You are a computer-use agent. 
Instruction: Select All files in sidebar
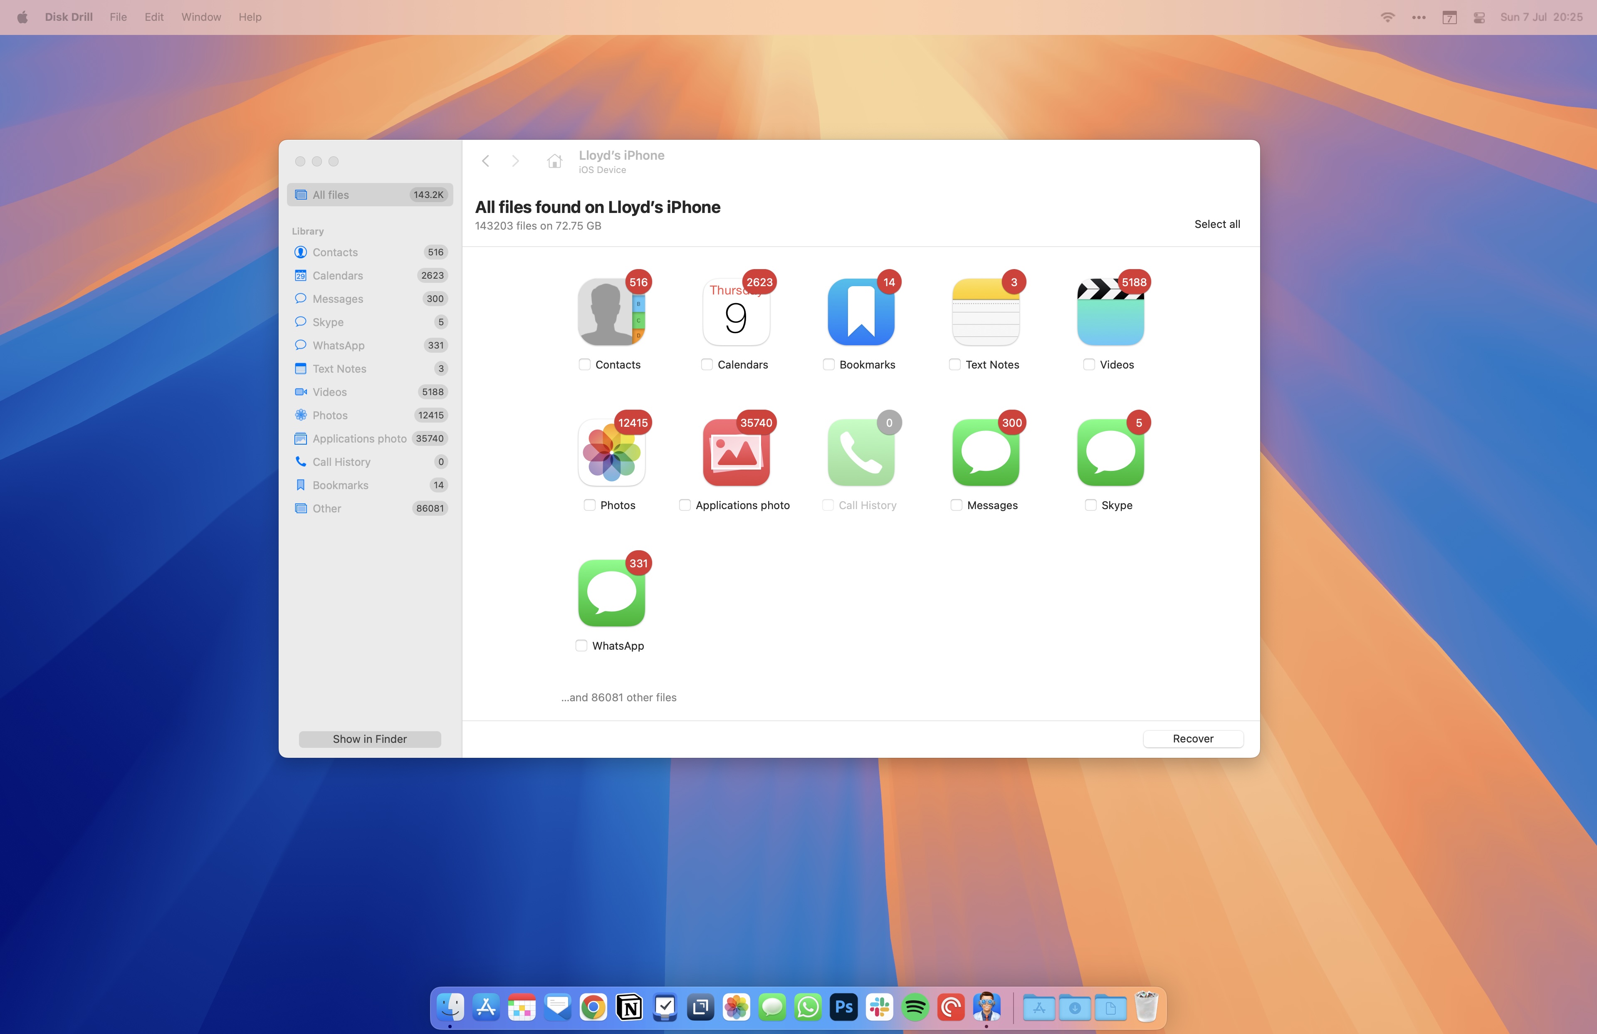(370, 195)
